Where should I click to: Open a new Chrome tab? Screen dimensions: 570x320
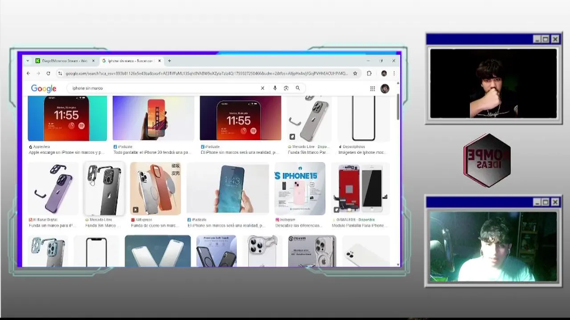click(169, 61)
